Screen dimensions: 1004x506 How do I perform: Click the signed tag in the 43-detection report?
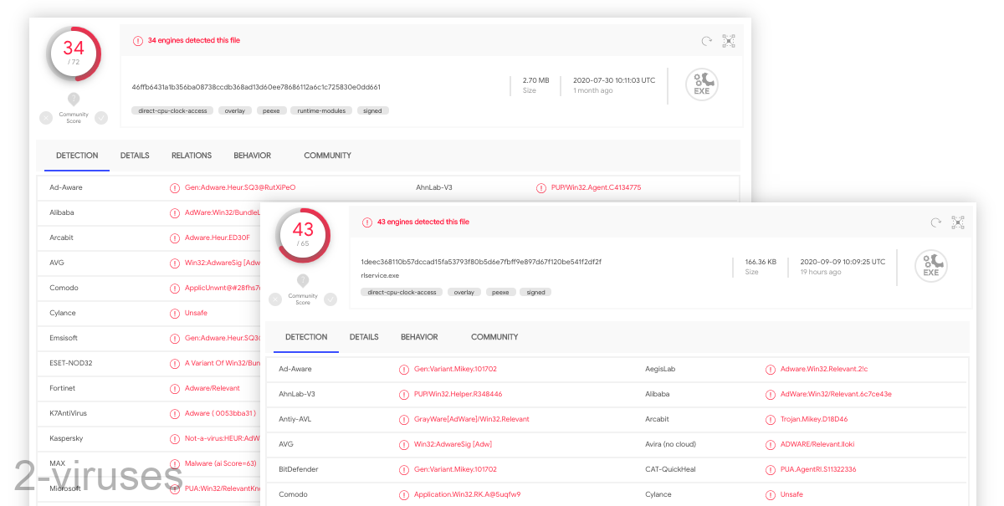click(x=536, y=293)
